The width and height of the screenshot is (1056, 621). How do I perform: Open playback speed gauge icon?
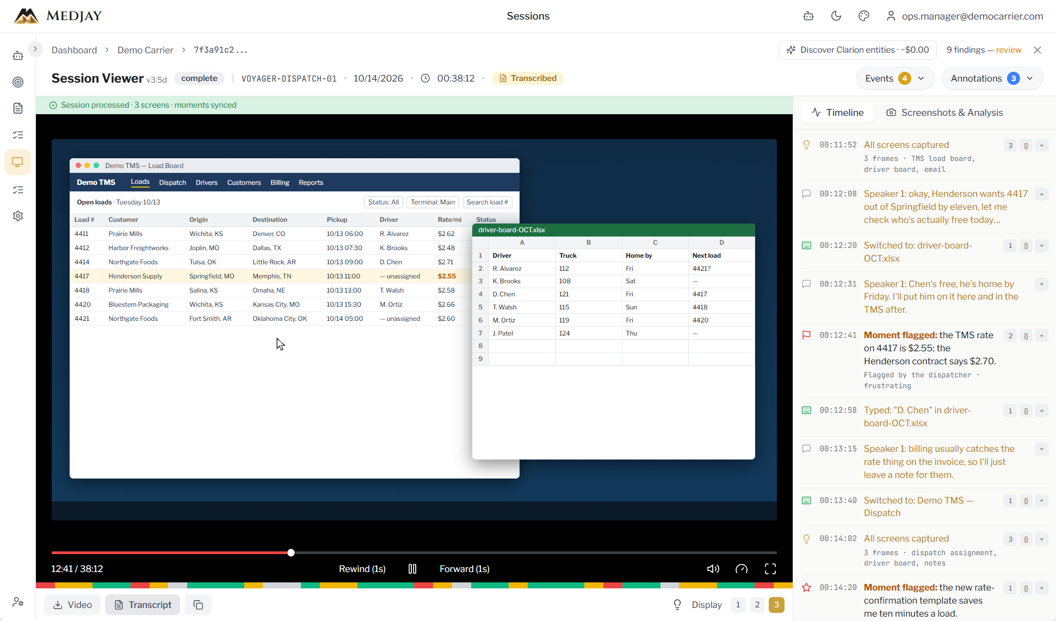[x=742, y=569]
